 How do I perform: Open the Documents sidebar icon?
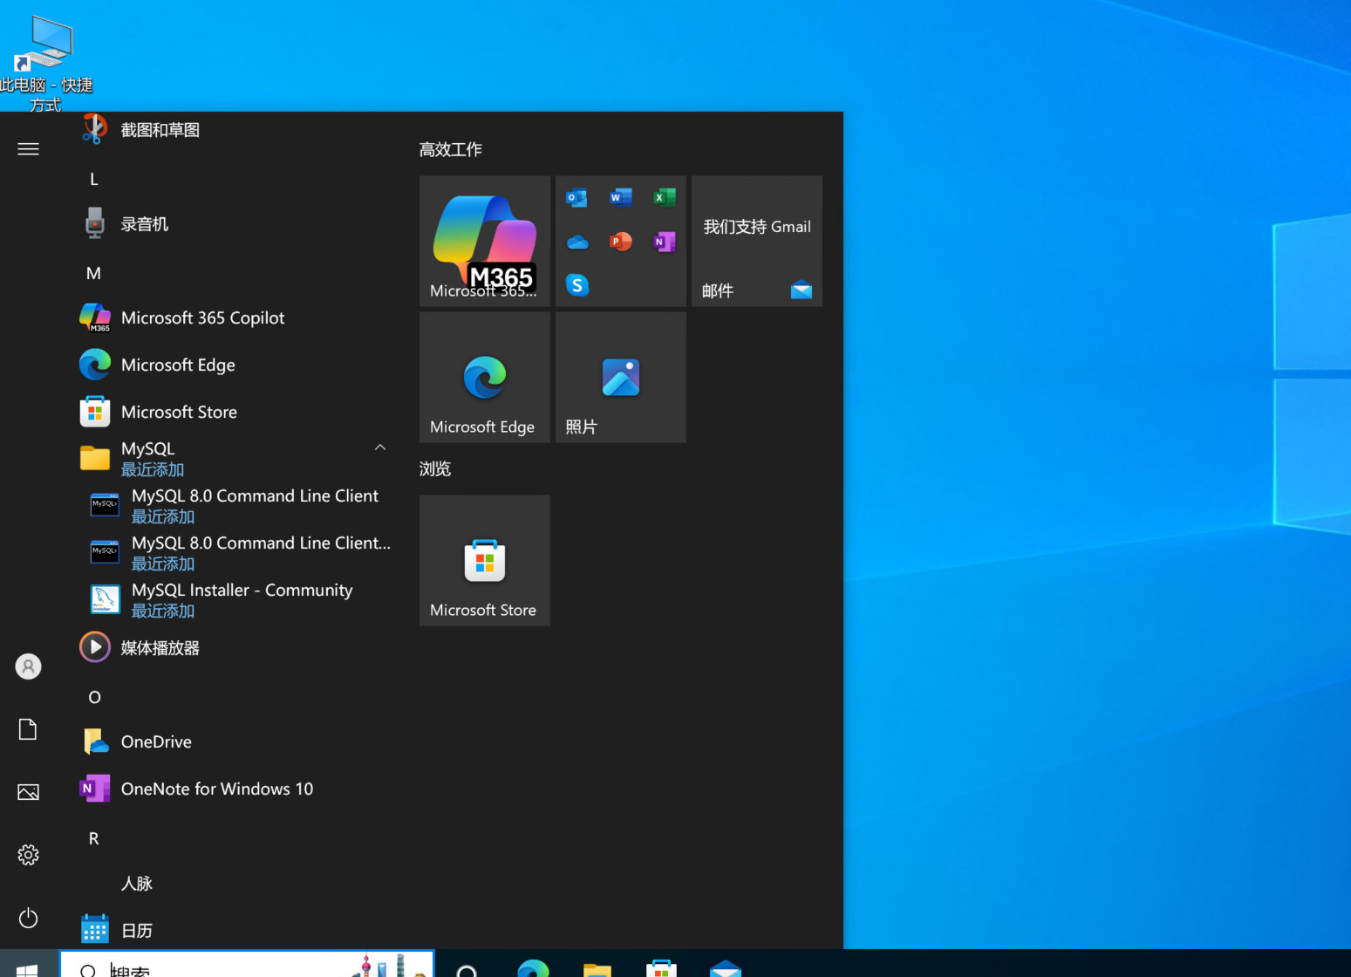pyautogui.click(x=28, y=729)
